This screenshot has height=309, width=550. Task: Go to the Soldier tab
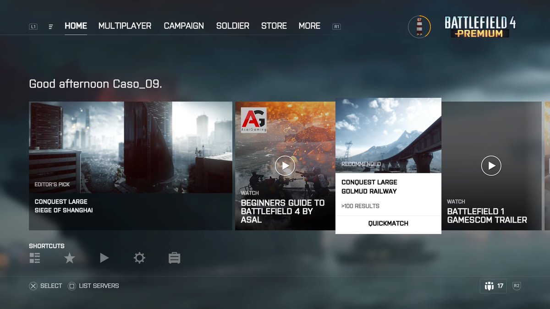[233, 26]
